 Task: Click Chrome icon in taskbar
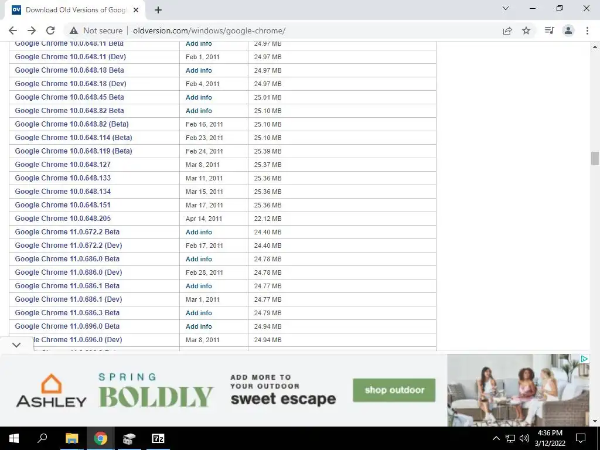coord(101,438)
